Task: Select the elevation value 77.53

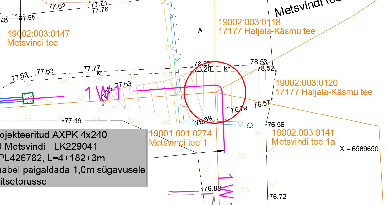Action: [20, 76]
